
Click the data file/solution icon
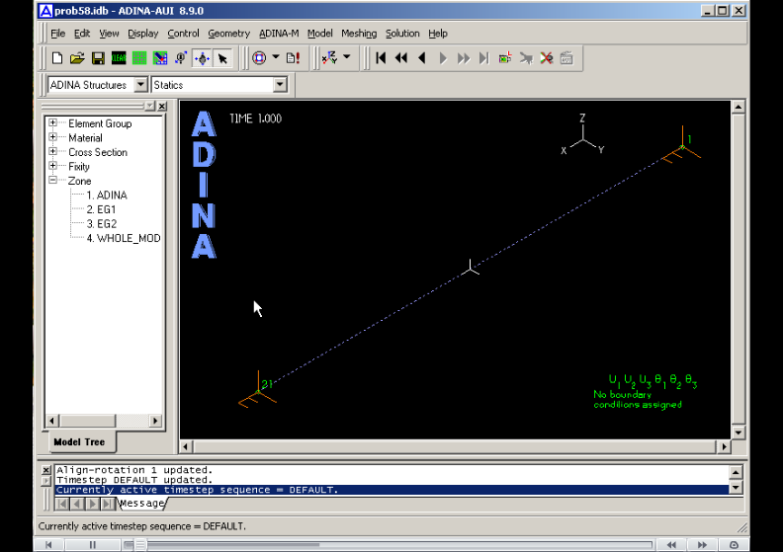[259, 58]
